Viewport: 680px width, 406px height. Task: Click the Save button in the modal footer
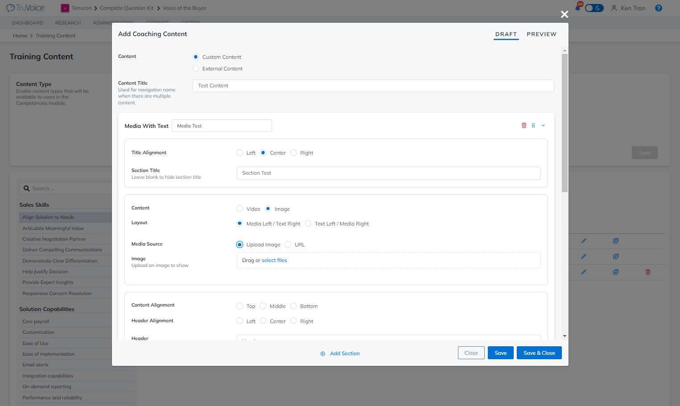point(501,353)
